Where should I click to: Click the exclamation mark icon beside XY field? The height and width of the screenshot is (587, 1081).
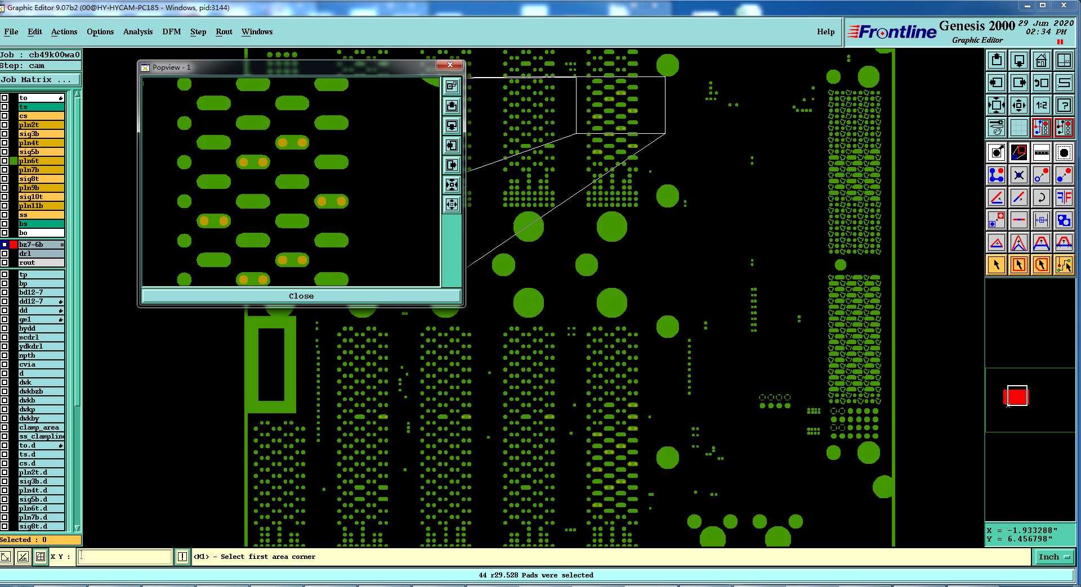[182, 557]
